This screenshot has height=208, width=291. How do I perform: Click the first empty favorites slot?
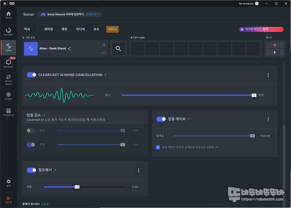(x=138, y=49)
